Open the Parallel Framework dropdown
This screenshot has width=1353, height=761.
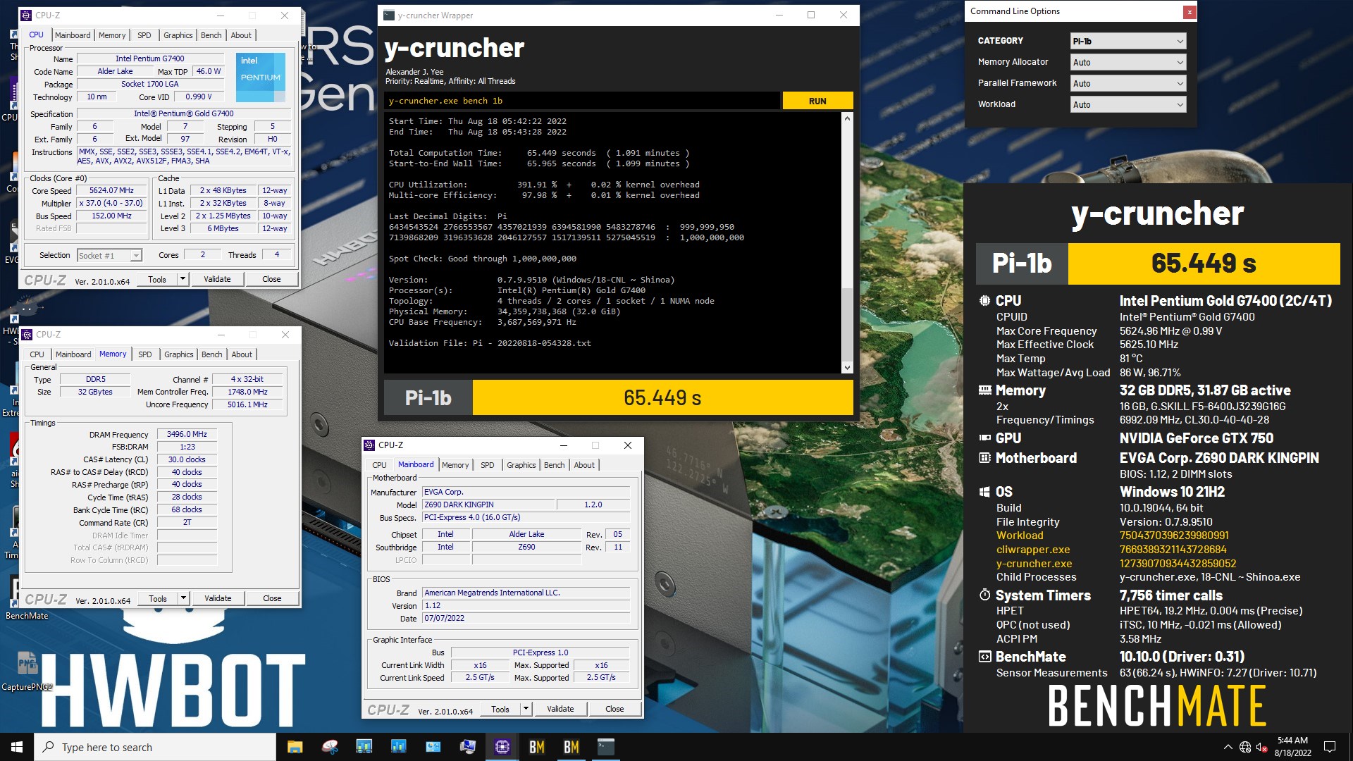click(x=1127, y=84)
